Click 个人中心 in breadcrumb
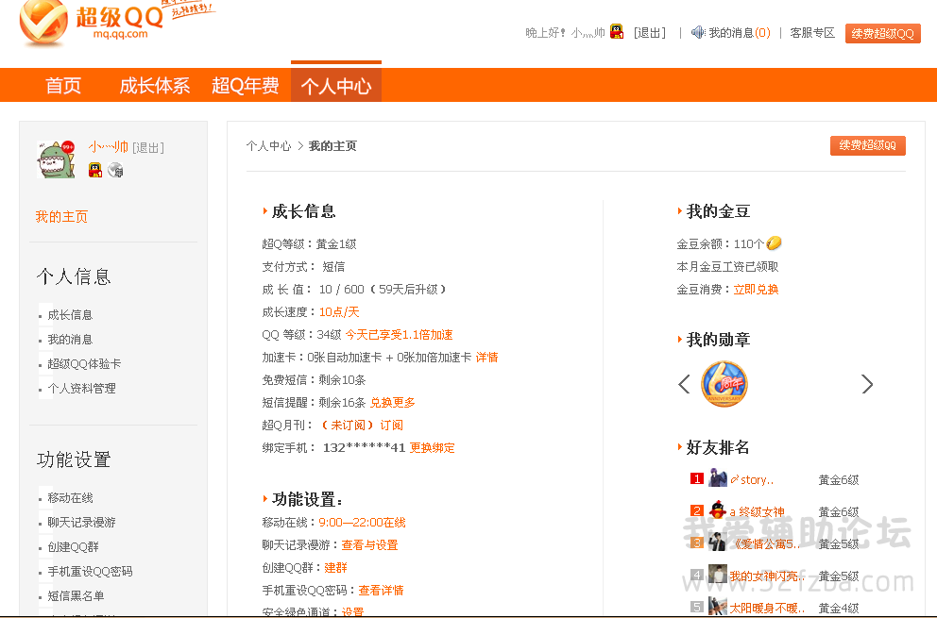Viewport: 937px width, 618px height. (268, 145)
